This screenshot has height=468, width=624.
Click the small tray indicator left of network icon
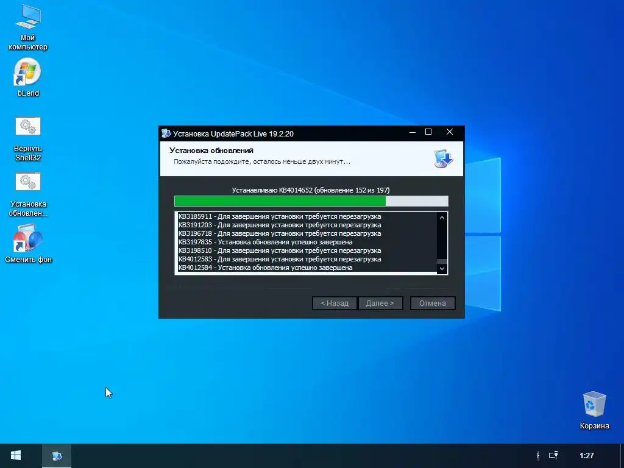[538, 456]
